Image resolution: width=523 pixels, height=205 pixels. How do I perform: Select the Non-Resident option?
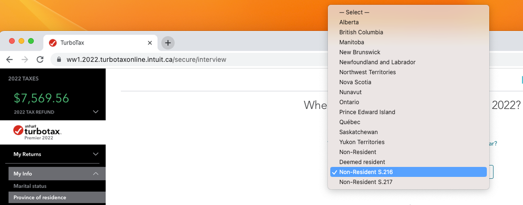(408, 152)
